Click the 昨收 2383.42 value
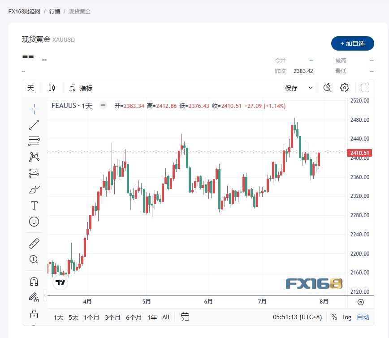 (303, 71)
